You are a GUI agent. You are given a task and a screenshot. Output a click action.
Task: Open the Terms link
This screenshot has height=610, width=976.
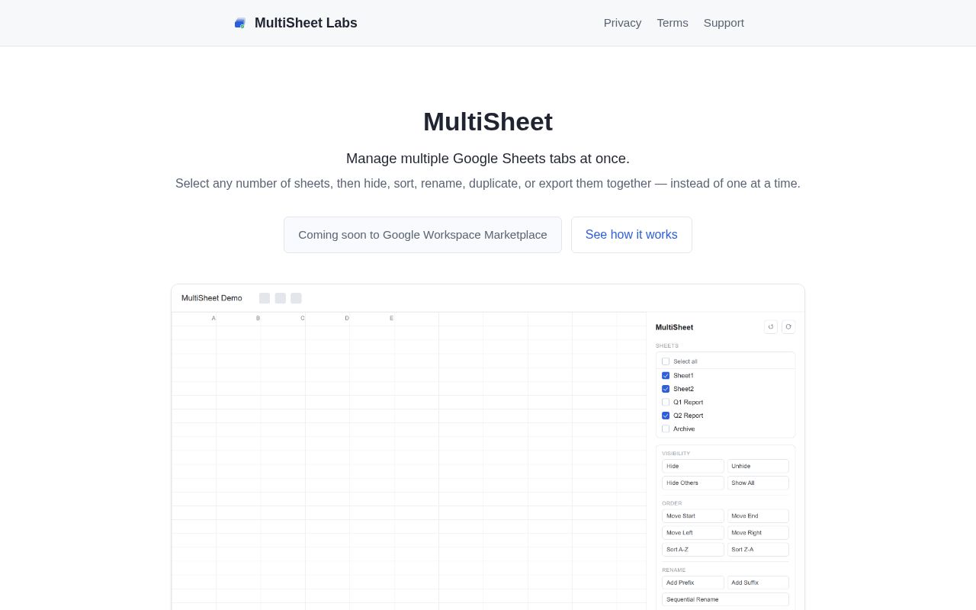[673, 23]
